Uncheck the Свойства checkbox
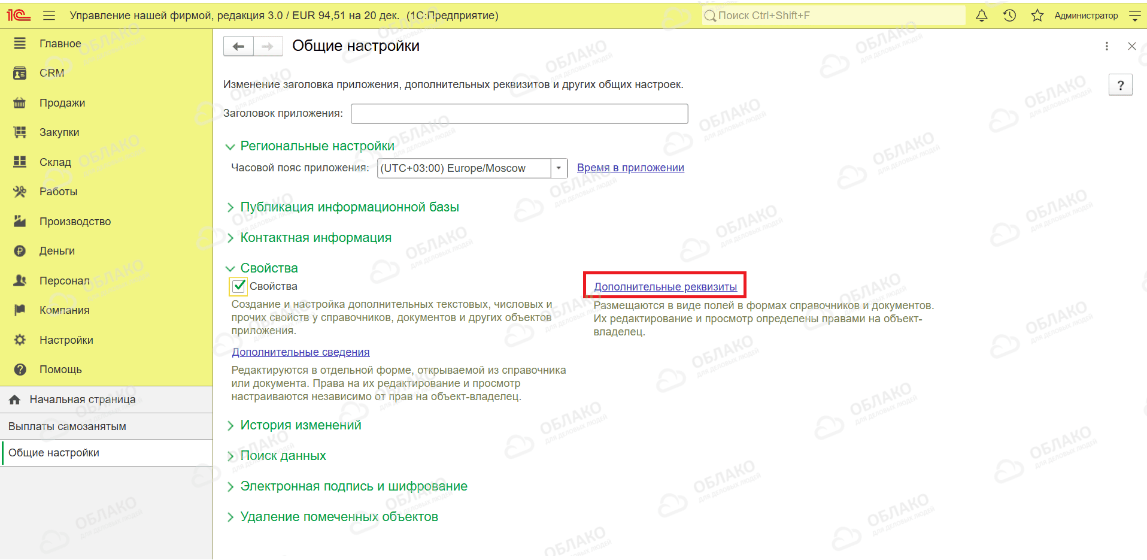 pyautogui.click(x=239, y=286)
